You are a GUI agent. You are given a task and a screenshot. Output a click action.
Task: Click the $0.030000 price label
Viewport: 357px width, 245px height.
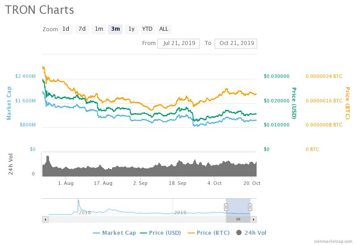pyautogui.click(x=277, y=76)
